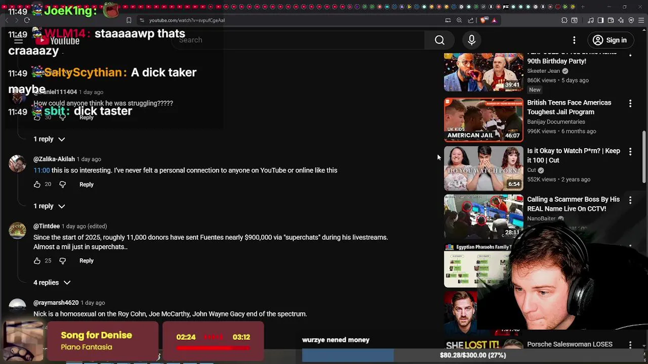
Task: Reply to the Tintdee comment
Action: (87, 261)
